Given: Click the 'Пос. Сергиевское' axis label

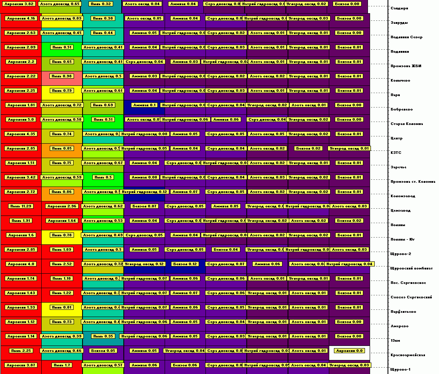Looking at the screenshot, I should coord(408,283).
